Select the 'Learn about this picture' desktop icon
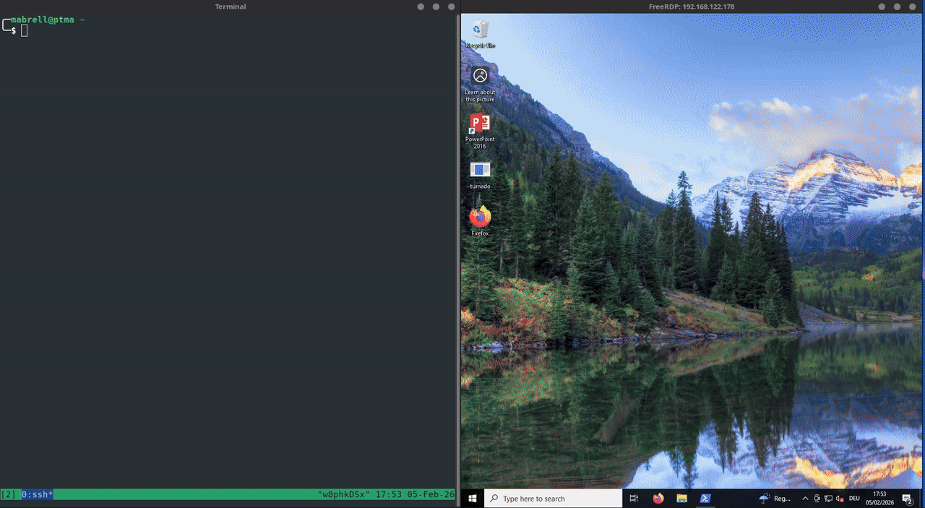 [480, 84]
